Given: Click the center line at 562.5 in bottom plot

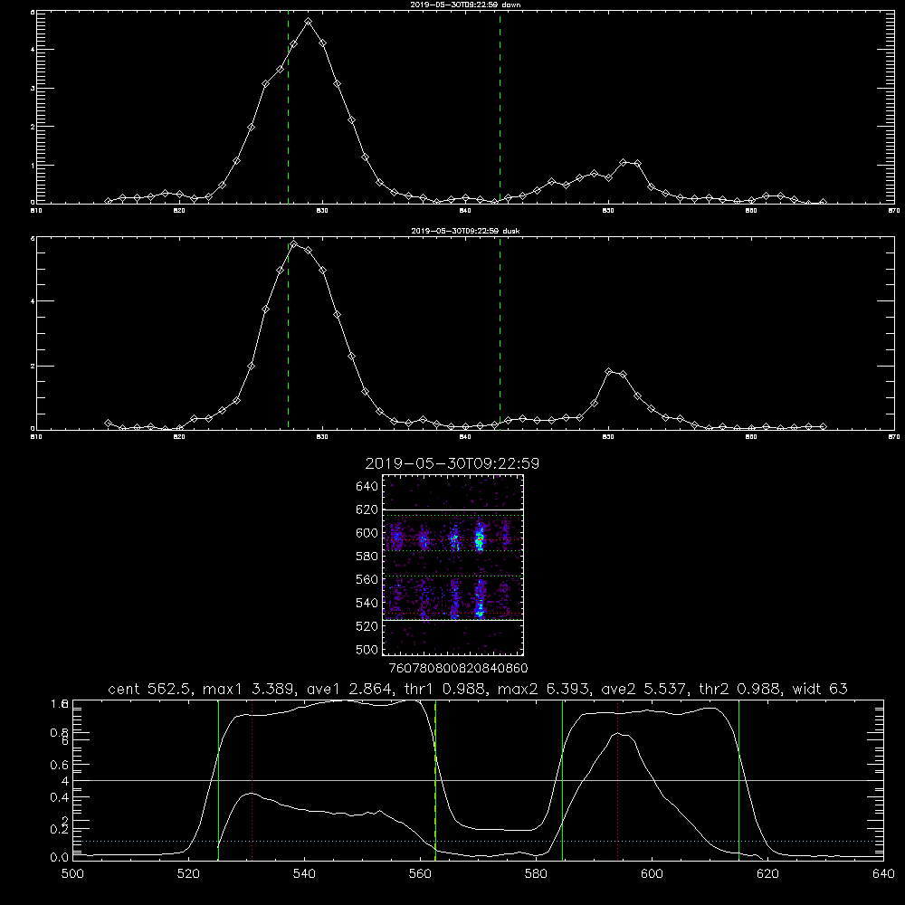Looking at the screenshot, I should point(435,780).
